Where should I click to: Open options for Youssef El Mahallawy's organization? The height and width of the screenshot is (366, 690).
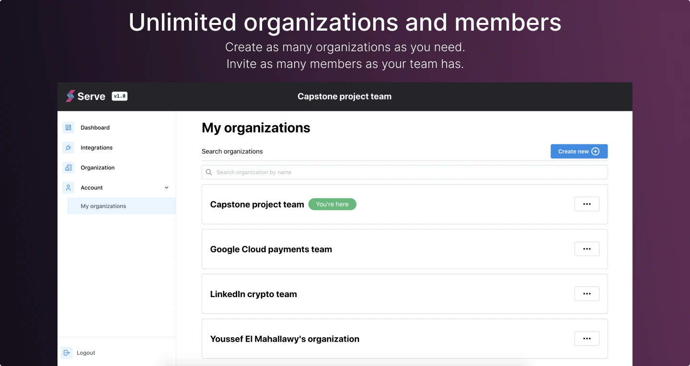click(x=586, y=339)
